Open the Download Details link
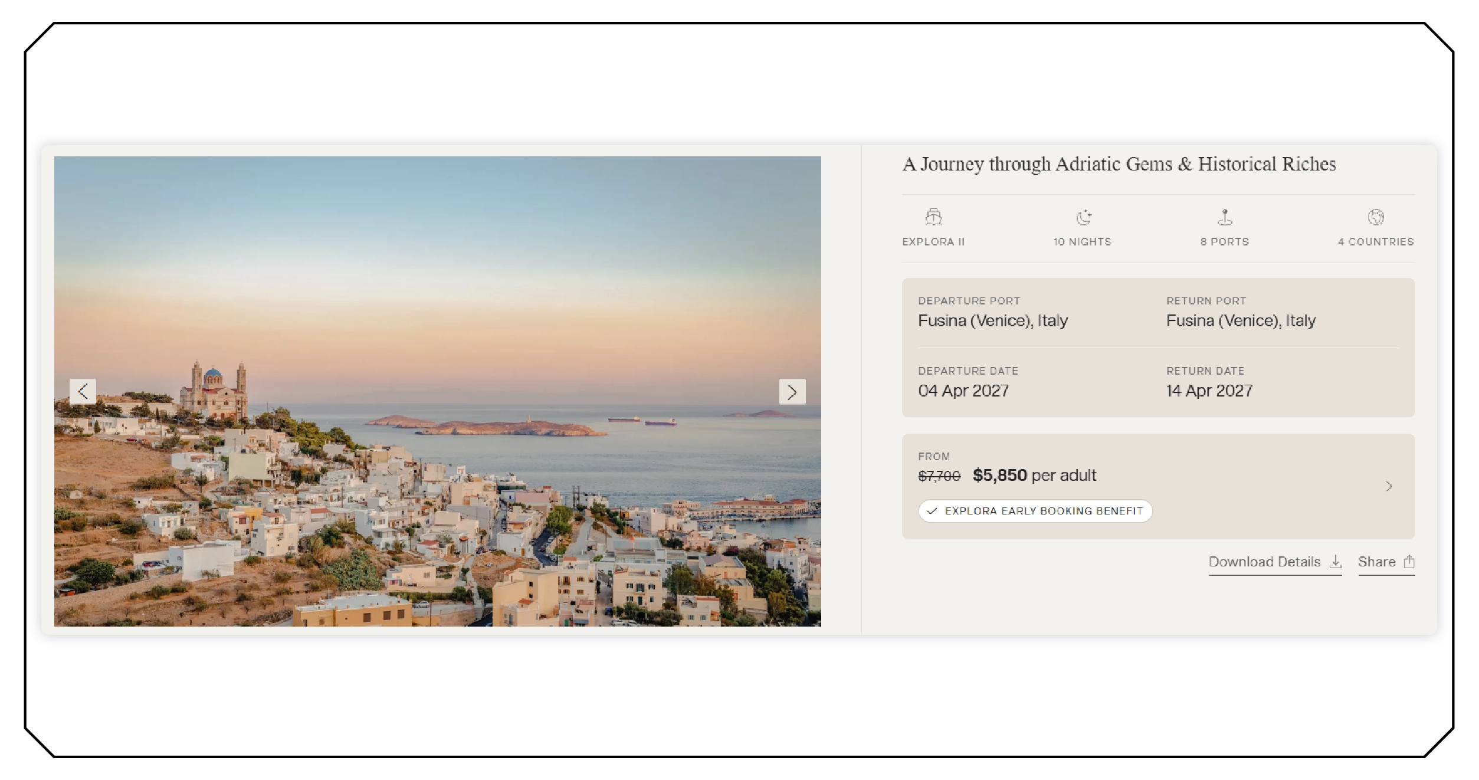Image resolution: width=1479 pixels, height=780 pixels. (1264, 562)
